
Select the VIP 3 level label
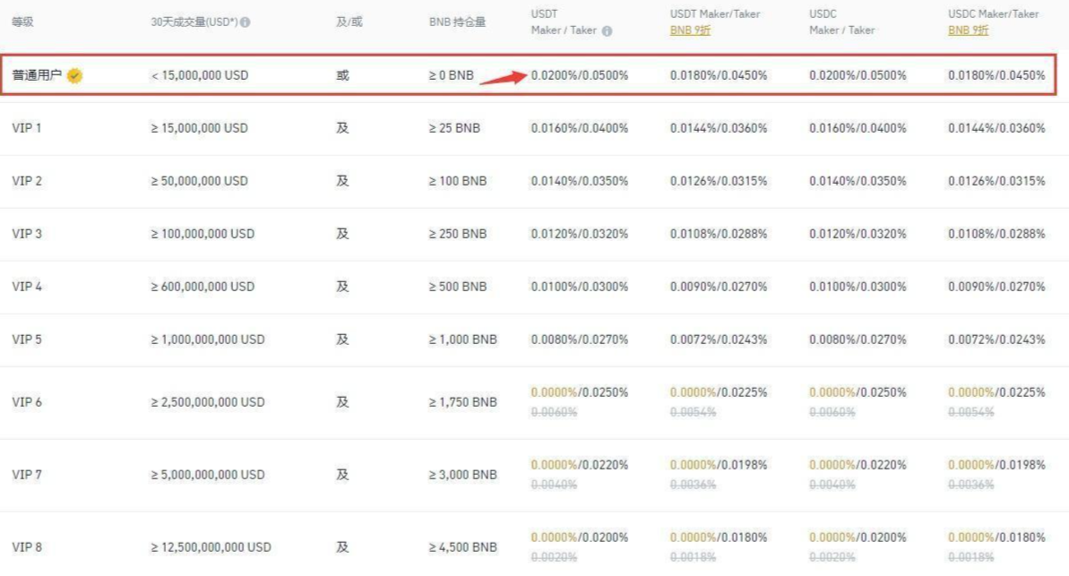(x=27, y=234)
